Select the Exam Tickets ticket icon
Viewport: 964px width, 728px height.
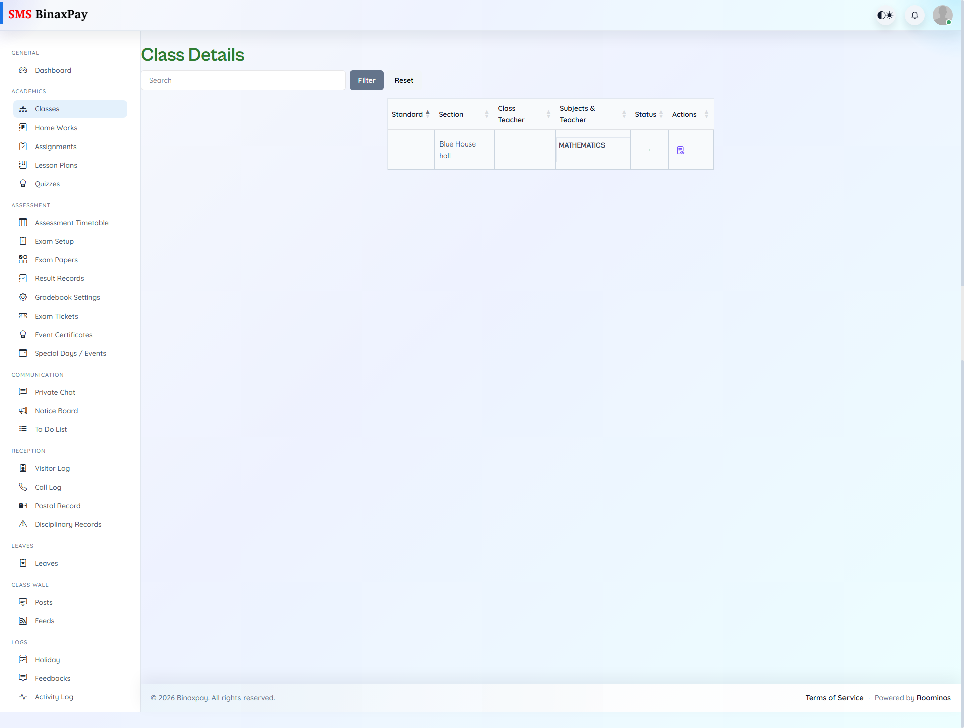point(23,316)
